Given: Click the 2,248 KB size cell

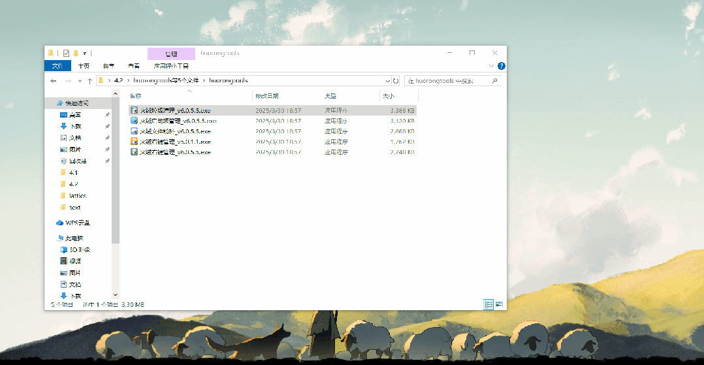Looking at the screenshot, I should pos(402,151).
